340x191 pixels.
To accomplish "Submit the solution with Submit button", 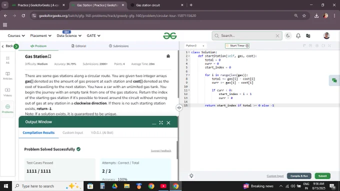I will [x=322, y=176].
